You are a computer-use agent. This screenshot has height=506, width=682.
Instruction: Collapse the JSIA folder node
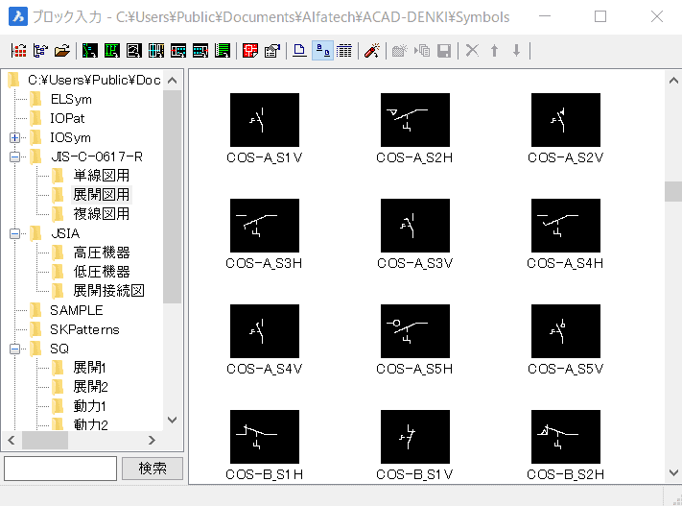pos(14,234)
